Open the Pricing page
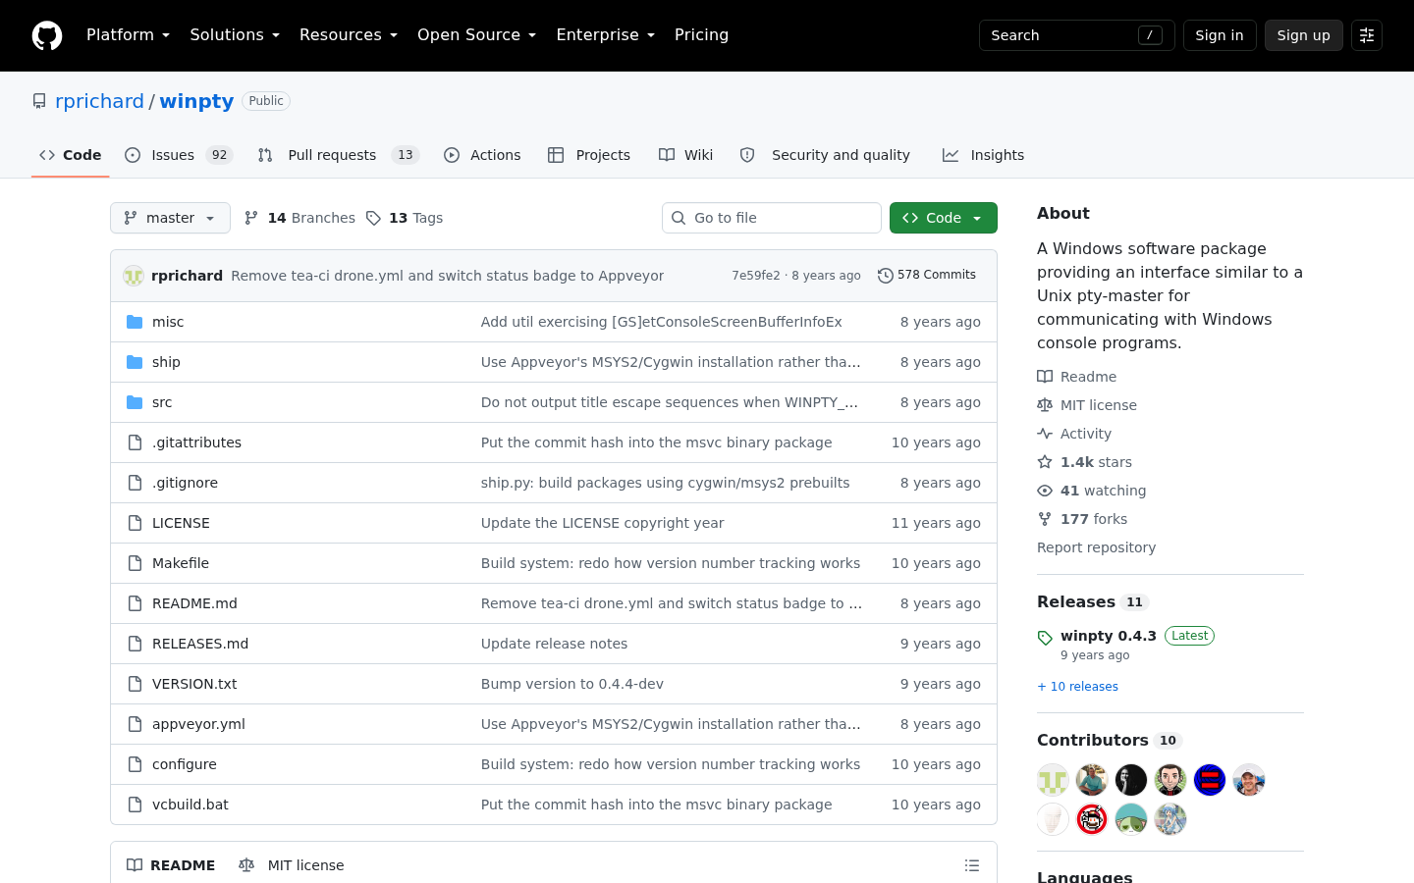Screen dimensions: 1414x883 [x=701, y=35]
